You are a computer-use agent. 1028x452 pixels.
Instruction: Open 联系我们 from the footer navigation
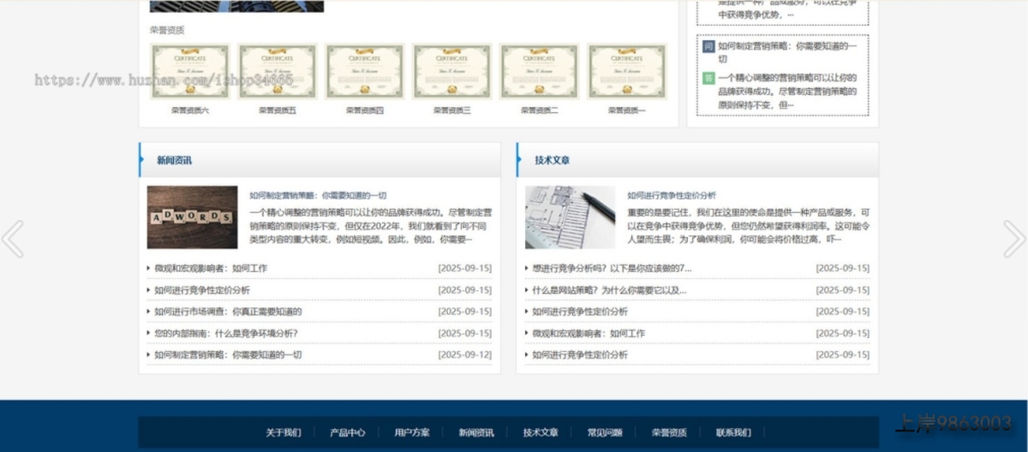(733, 432)
